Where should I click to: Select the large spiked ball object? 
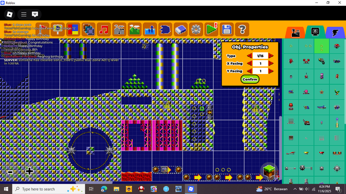tap(337, 168)
